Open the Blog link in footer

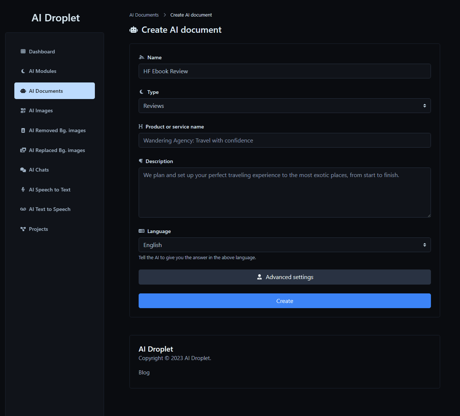click(x=144, y=373)
